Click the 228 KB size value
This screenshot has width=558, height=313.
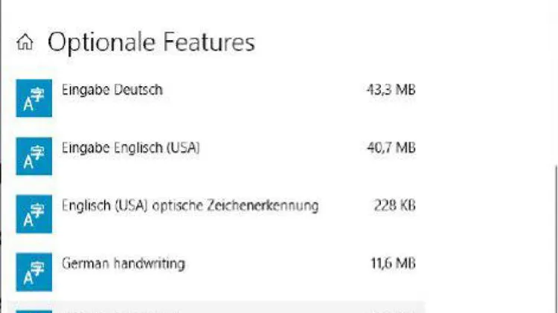click(394, 206)
